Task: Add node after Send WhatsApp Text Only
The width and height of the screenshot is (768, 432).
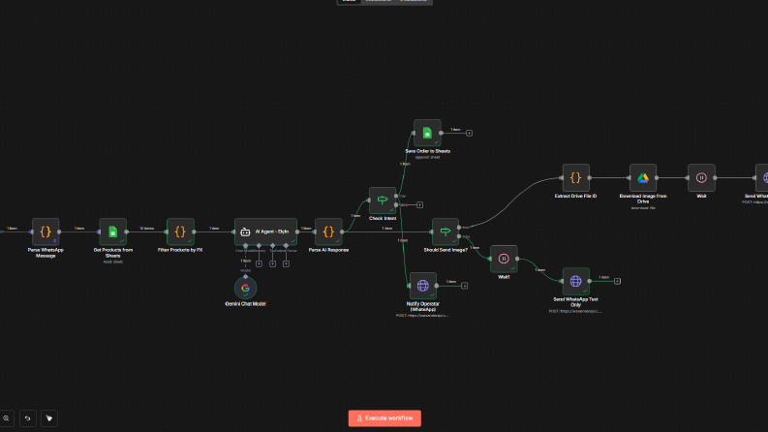Action: point(617,281)
